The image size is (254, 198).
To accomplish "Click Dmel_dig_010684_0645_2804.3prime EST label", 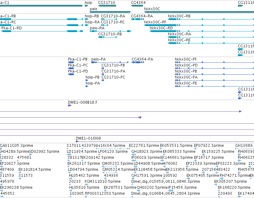I will (x=166, y=194).
